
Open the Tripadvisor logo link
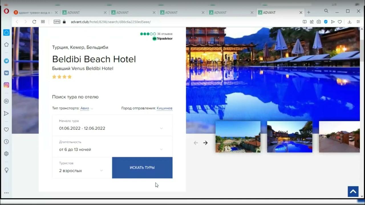(x=162, y=38)
